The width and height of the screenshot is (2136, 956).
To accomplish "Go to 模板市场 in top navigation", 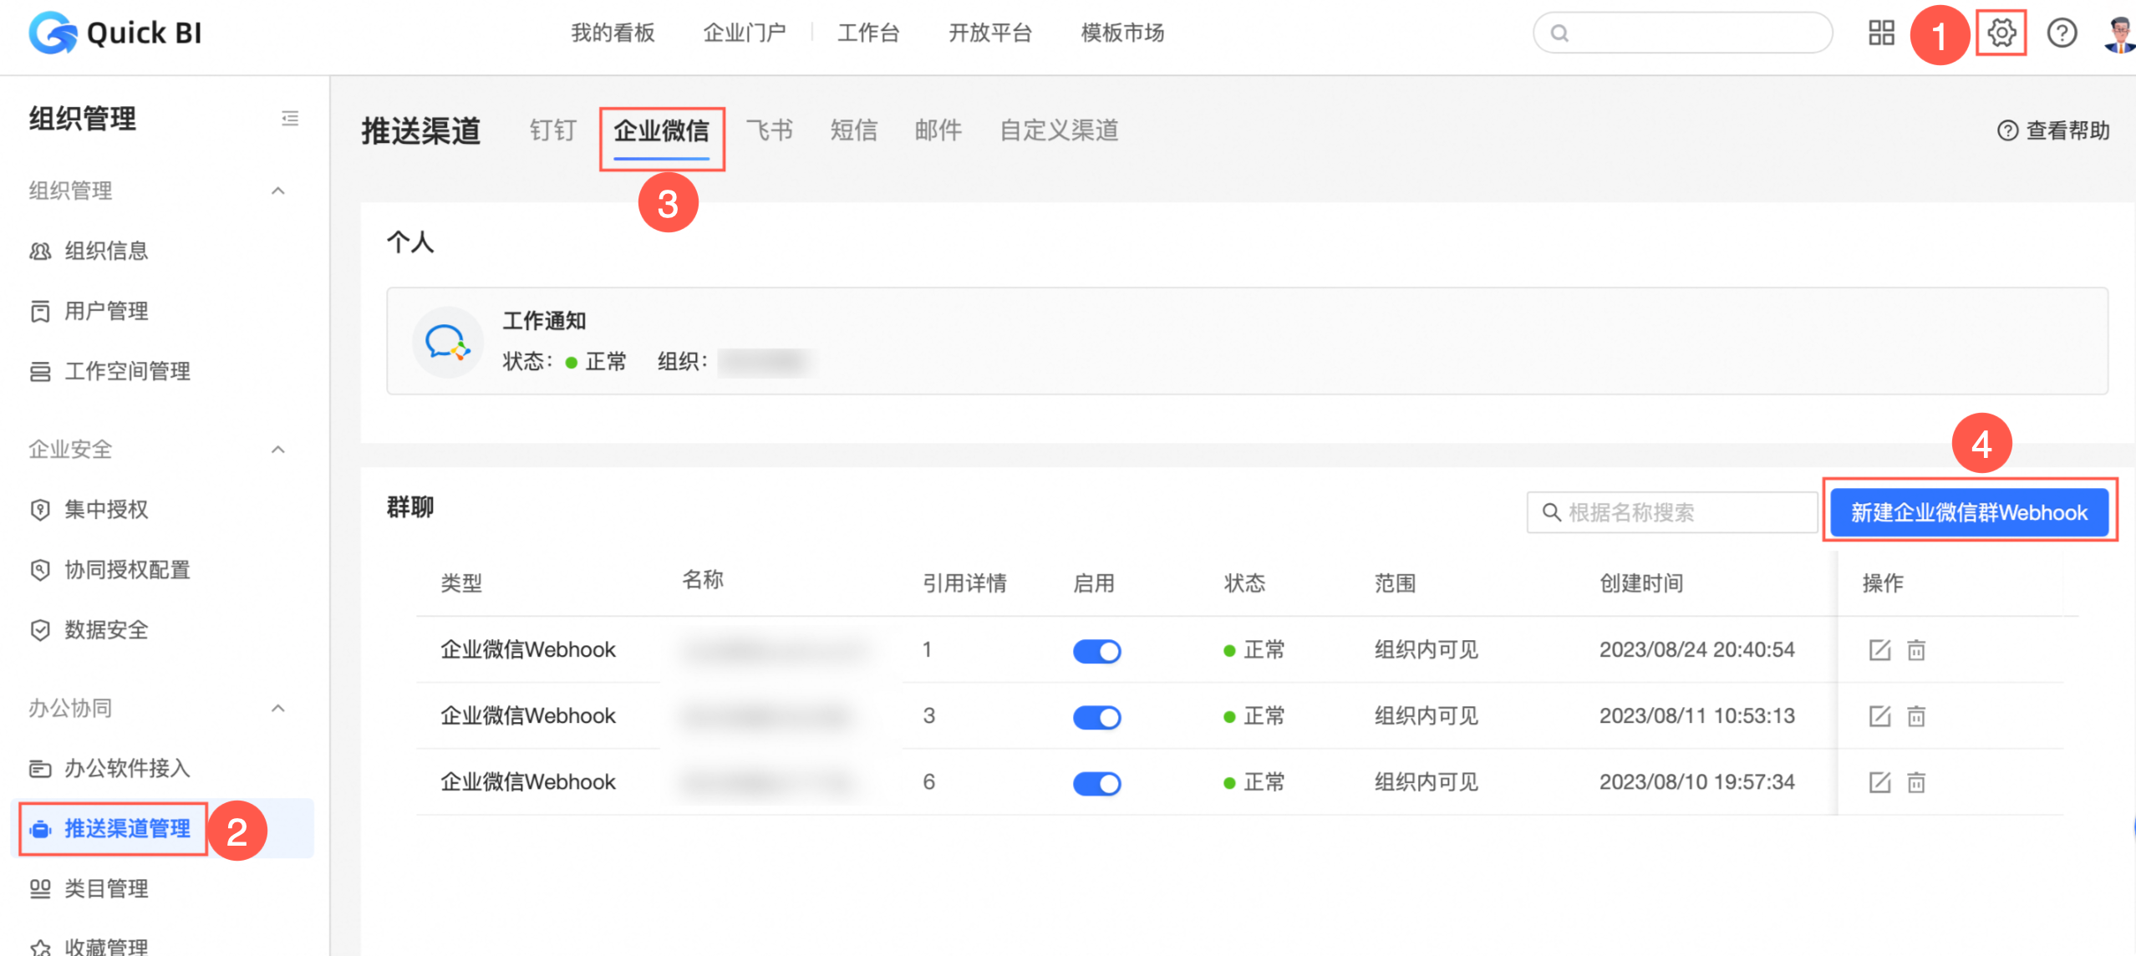I will click(x=1122, y=33).
